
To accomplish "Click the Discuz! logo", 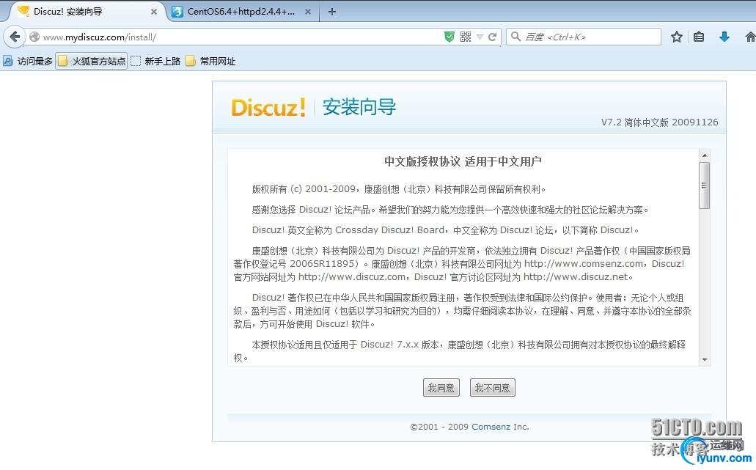I will coord(268,107).
